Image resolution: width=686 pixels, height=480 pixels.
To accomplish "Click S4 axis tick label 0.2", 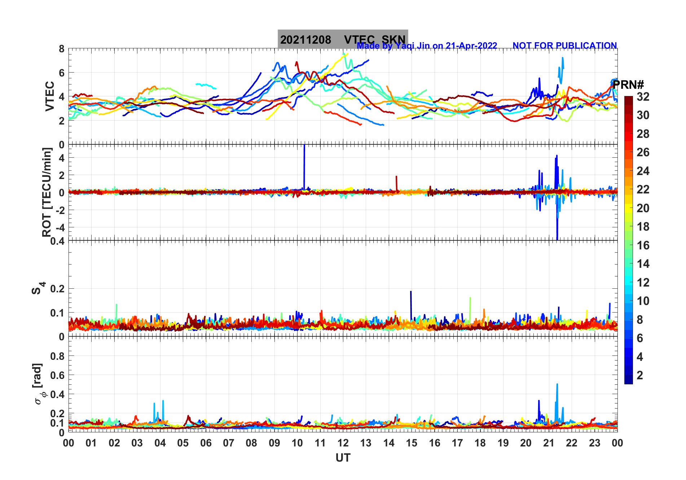I will point(57,289).
